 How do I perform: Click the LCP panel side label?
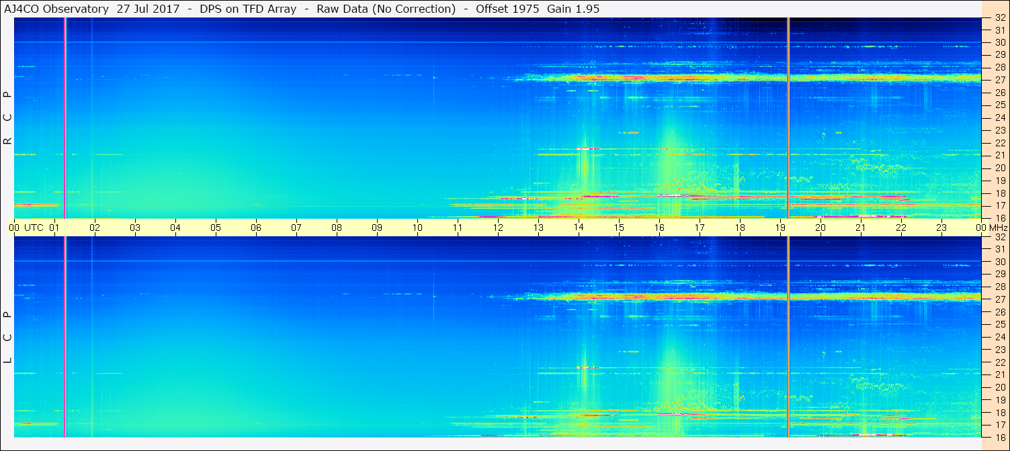[x=8, y=338]
